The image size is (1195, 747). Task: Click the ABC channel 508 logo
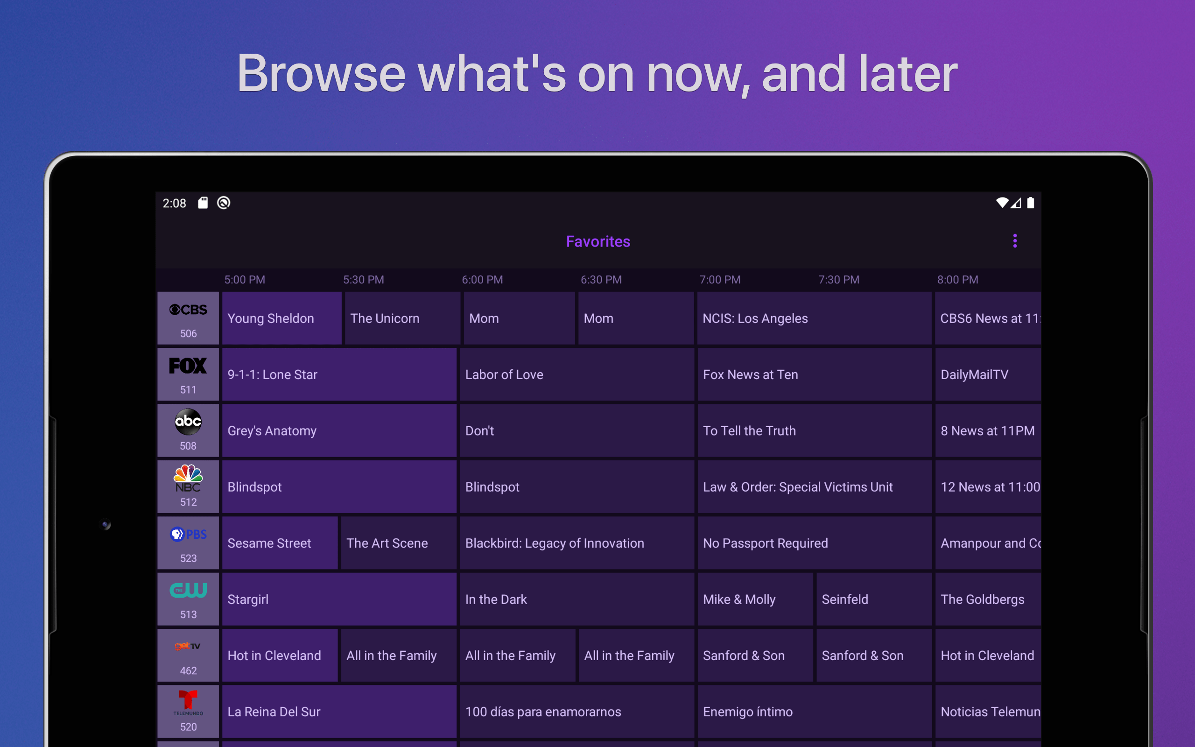188,430
